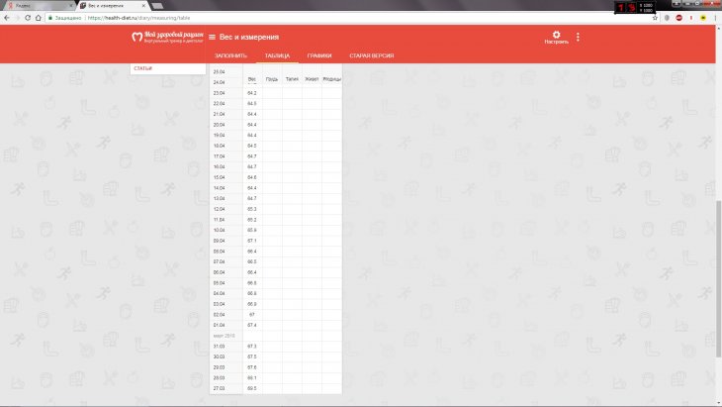Switch to СТАРАЯ ВЕРСИЯ tab
722x407 pixels.
coord(372,55)
